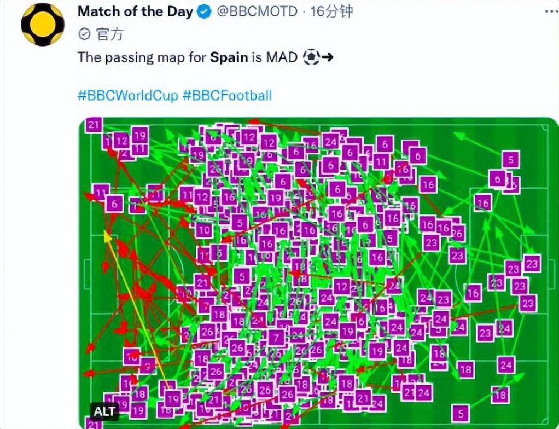
Task: Click the @BBCMOTD handle
Action: point(257,11)
